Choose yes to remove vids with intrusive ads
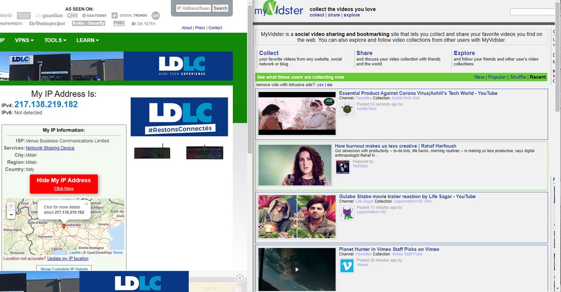The height and width of the screenshot is (292, 561). coord(320,85)
